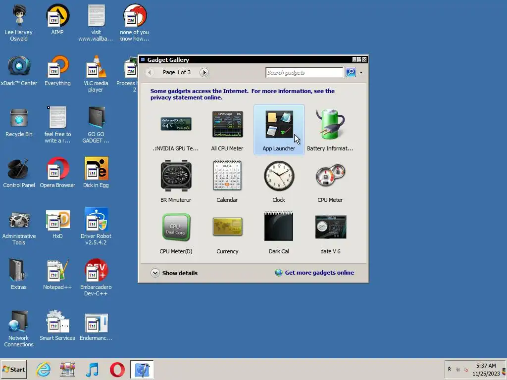Select the feel free to write a r... file
Viewport: 507px width, 380px height.
(57, 125)
